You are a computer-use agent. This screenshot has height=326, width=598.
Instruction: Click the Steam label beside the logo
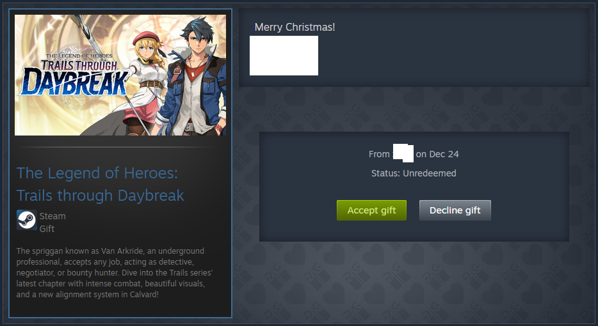click(53, 216)
